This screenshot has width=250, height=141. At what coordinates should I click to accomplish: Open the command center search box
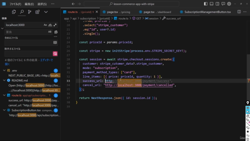pos(132,4)
